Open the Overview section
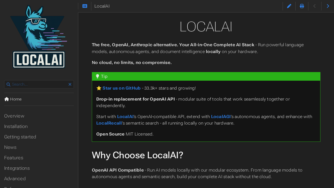The width and height of the screenshot is (334, 188). tap(14, 116)
